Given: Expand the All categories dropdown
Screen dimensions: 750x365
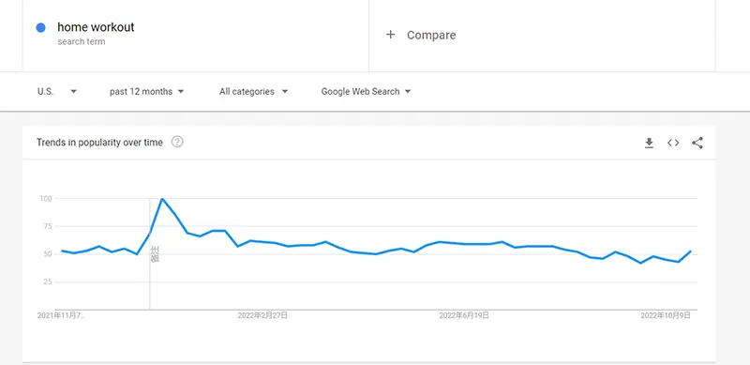Looking at the screenshot, I should point(285,92).
